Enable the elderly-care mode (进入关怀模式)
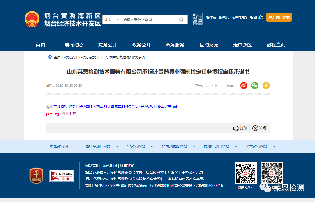The height and width of the screenshot is (202, 315). (x=279, y=18)
